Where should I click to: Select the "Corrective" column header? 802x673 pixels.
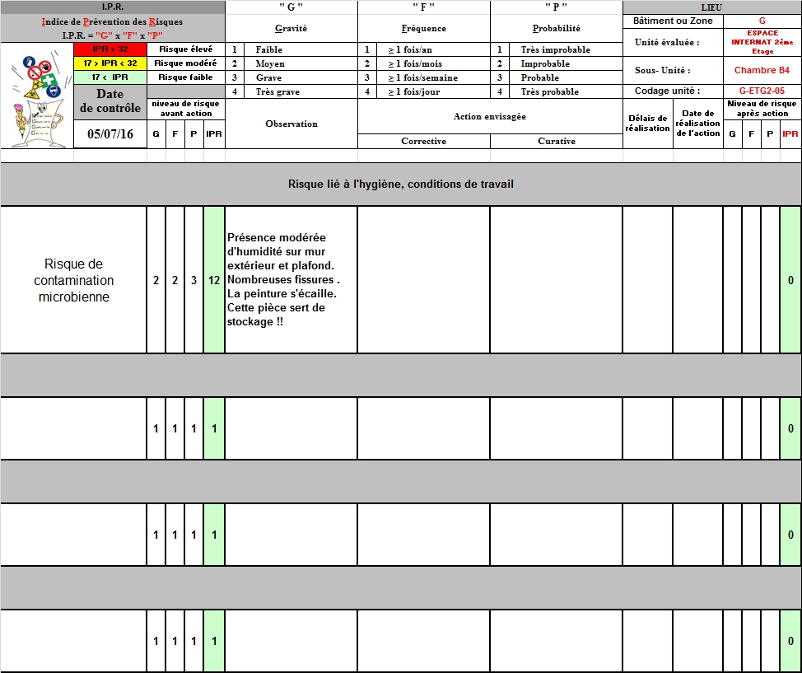[423, 142]
